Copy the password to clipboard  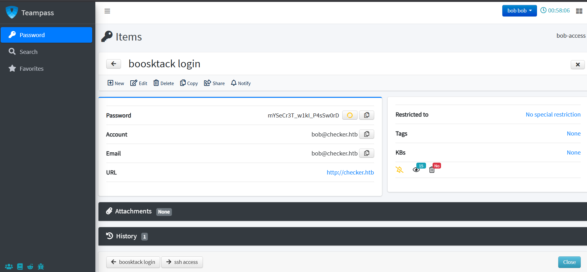(x=367, y=115)
